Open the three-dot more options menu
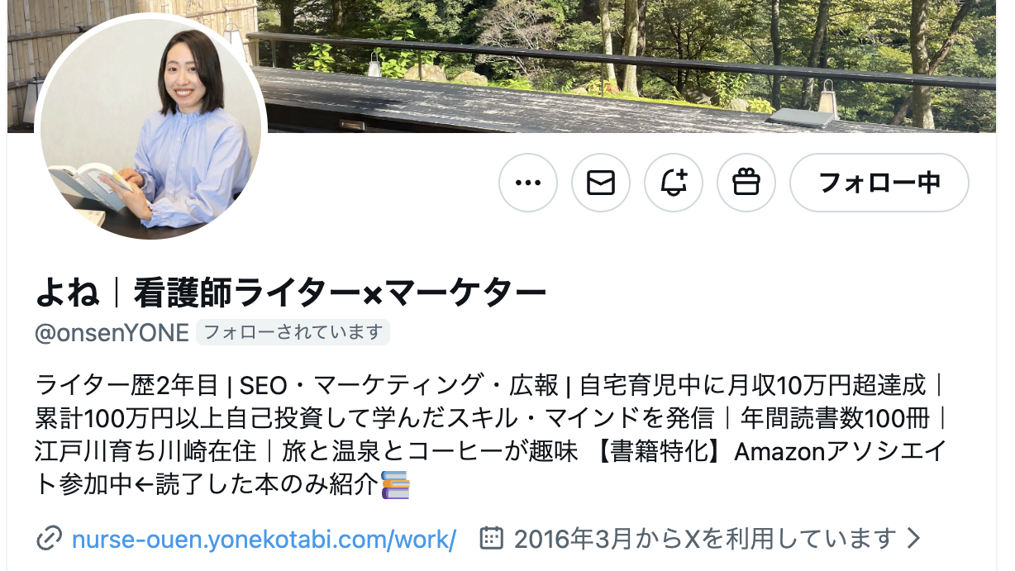This screenshot has width=1015, height=571. [528, 183]
